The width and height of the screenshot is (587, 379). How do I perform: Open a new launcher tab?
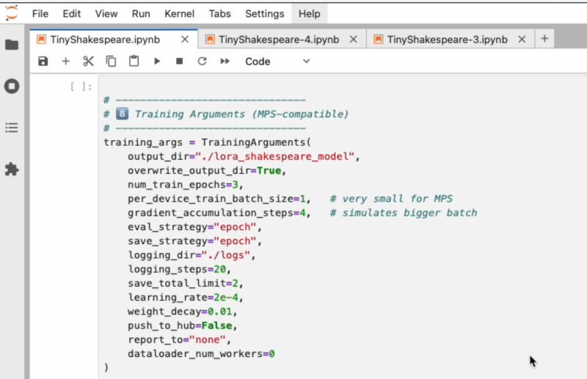(544, 39)
